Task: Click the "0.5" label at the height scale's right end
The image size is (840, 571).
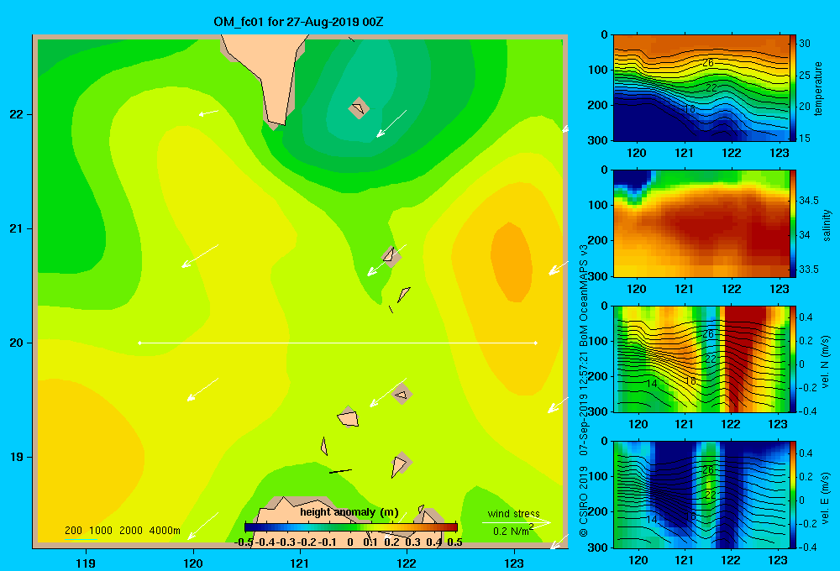Action: (454, 542)
